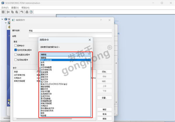Choose 删除文件 in the dropdown
175x122 pixels.
click(66, 89)
